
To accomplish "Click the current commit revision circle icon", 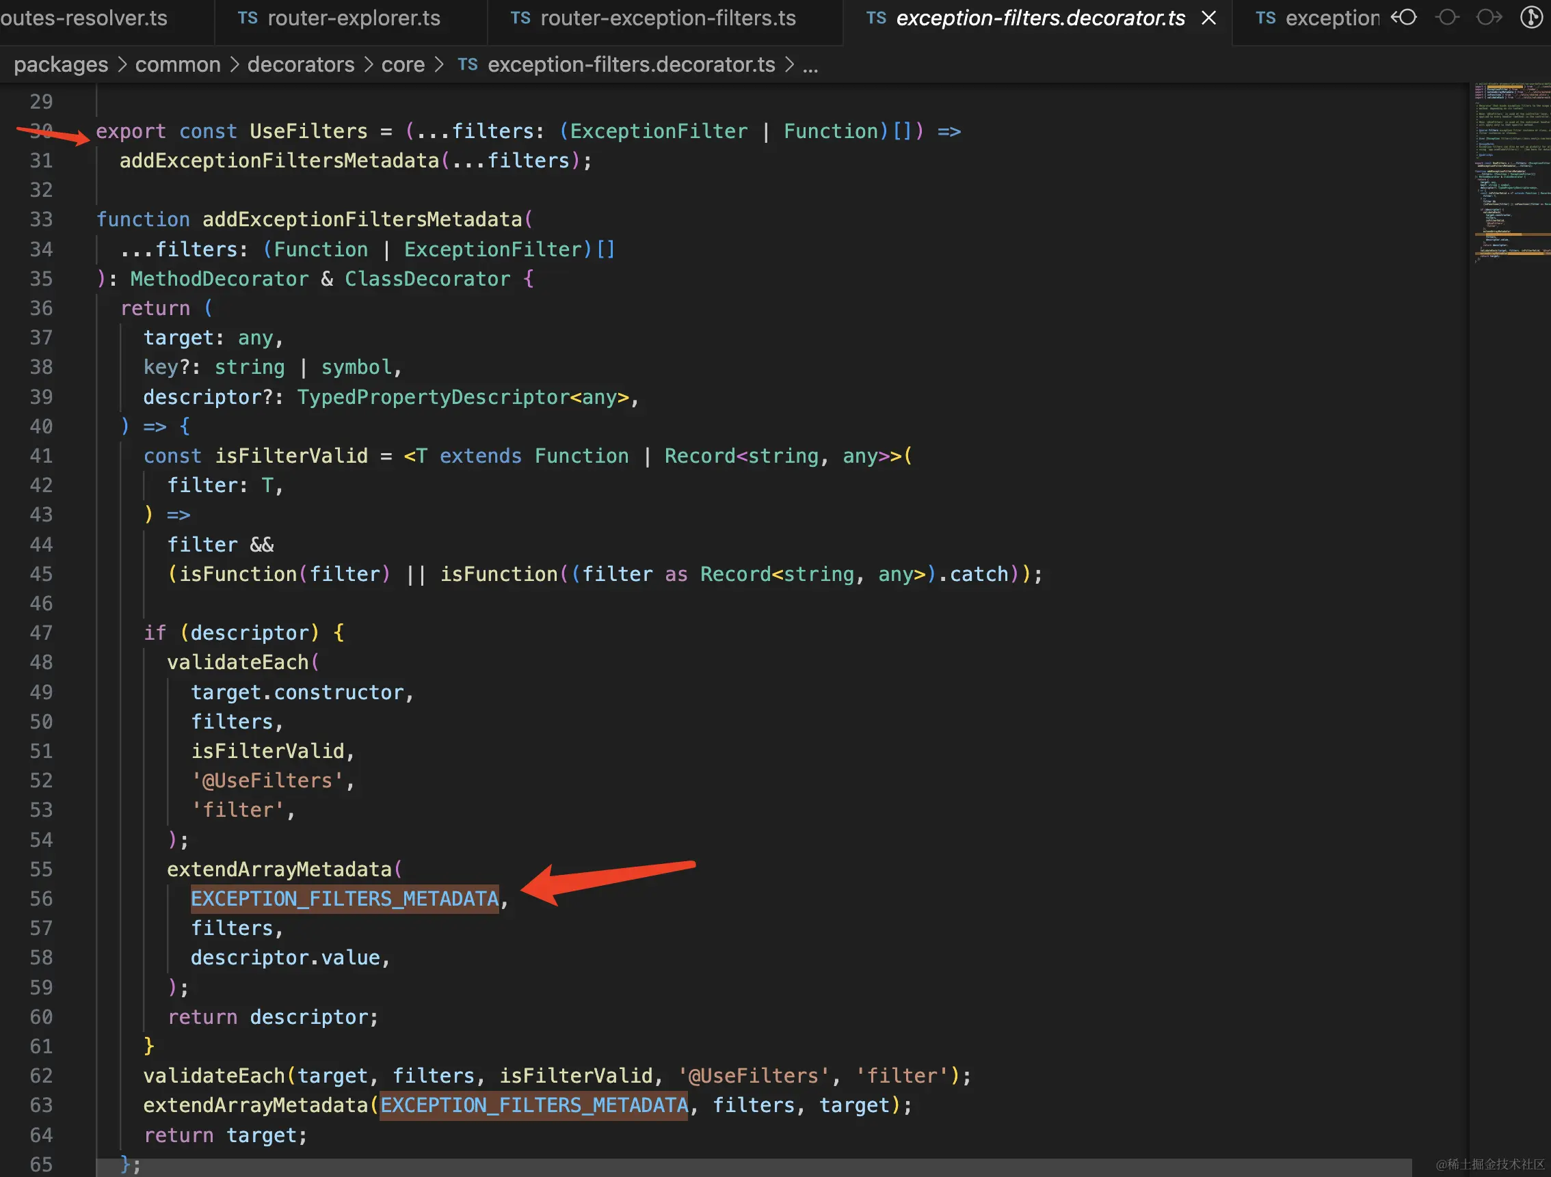I will click(x=1447, y=18).
